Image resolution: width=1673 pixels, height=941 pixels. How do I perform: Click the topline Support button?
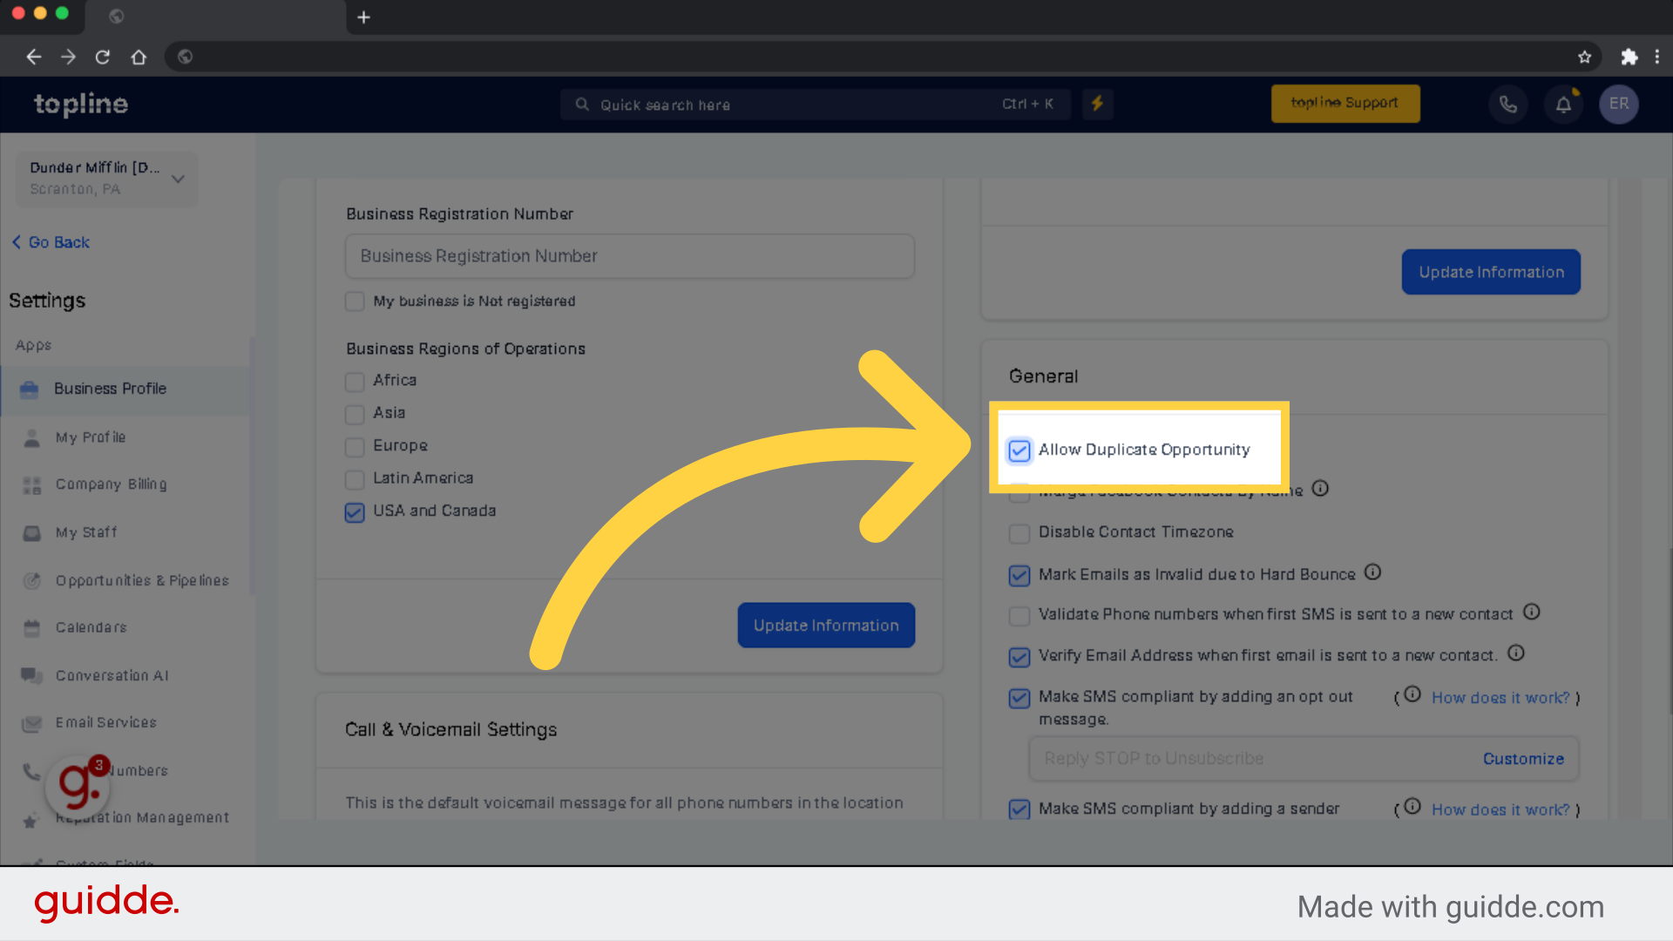tap(1344, 105)
